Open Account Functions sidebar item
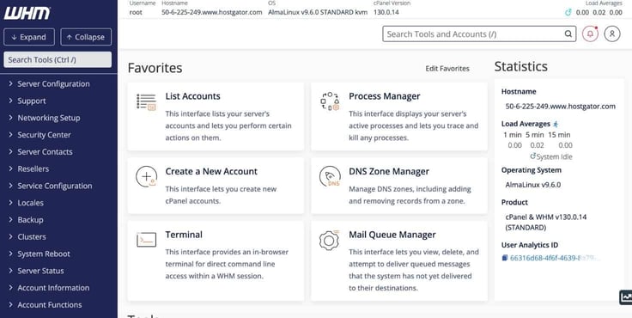The height and width of the screenshot is (318, 632). click(46, 304)
